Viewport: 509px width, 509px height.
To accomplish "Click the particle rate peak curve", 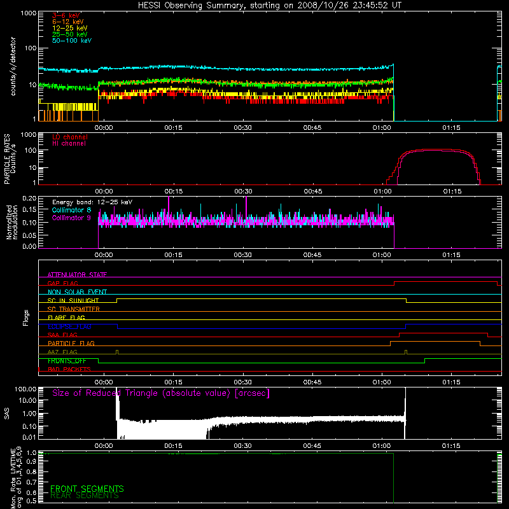I will click(435, 150).
